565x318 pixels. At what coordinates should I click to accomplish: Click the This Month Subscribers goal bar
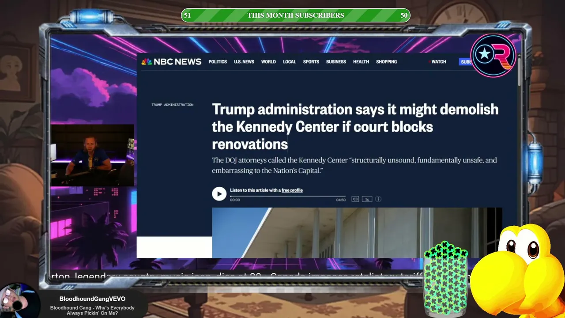296,15
